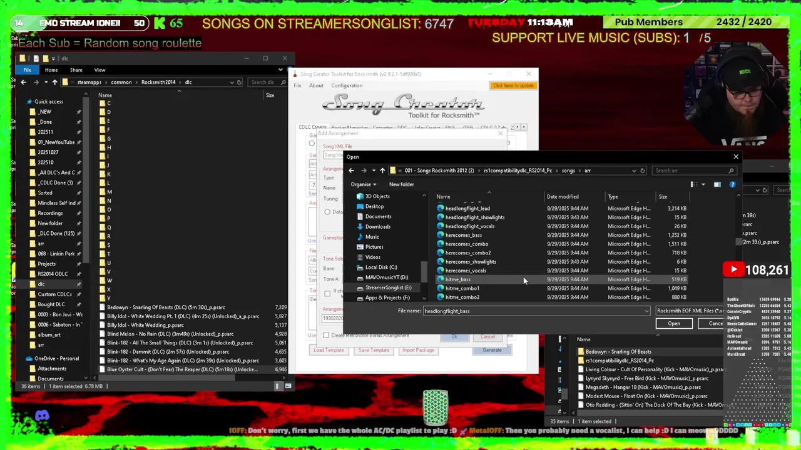Refresh the dlc Explorer window

click(239, 82)
